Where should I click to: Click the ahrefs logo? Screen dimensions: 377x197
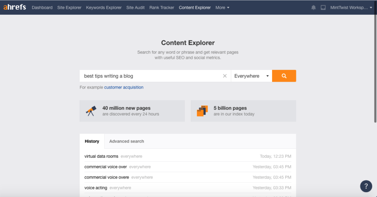(x=15, y=7)
